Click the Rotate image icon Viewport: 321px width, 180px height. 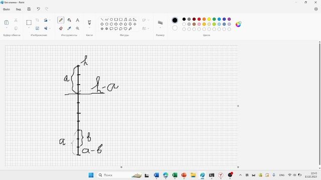(x=46, y=20)
